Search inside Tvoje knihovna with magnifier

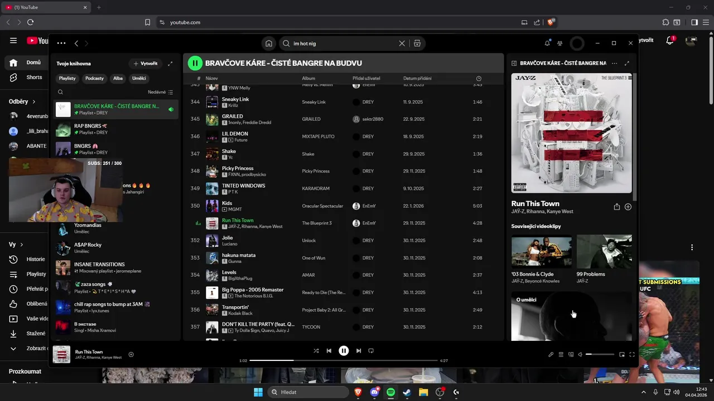(x=61, y=92)
